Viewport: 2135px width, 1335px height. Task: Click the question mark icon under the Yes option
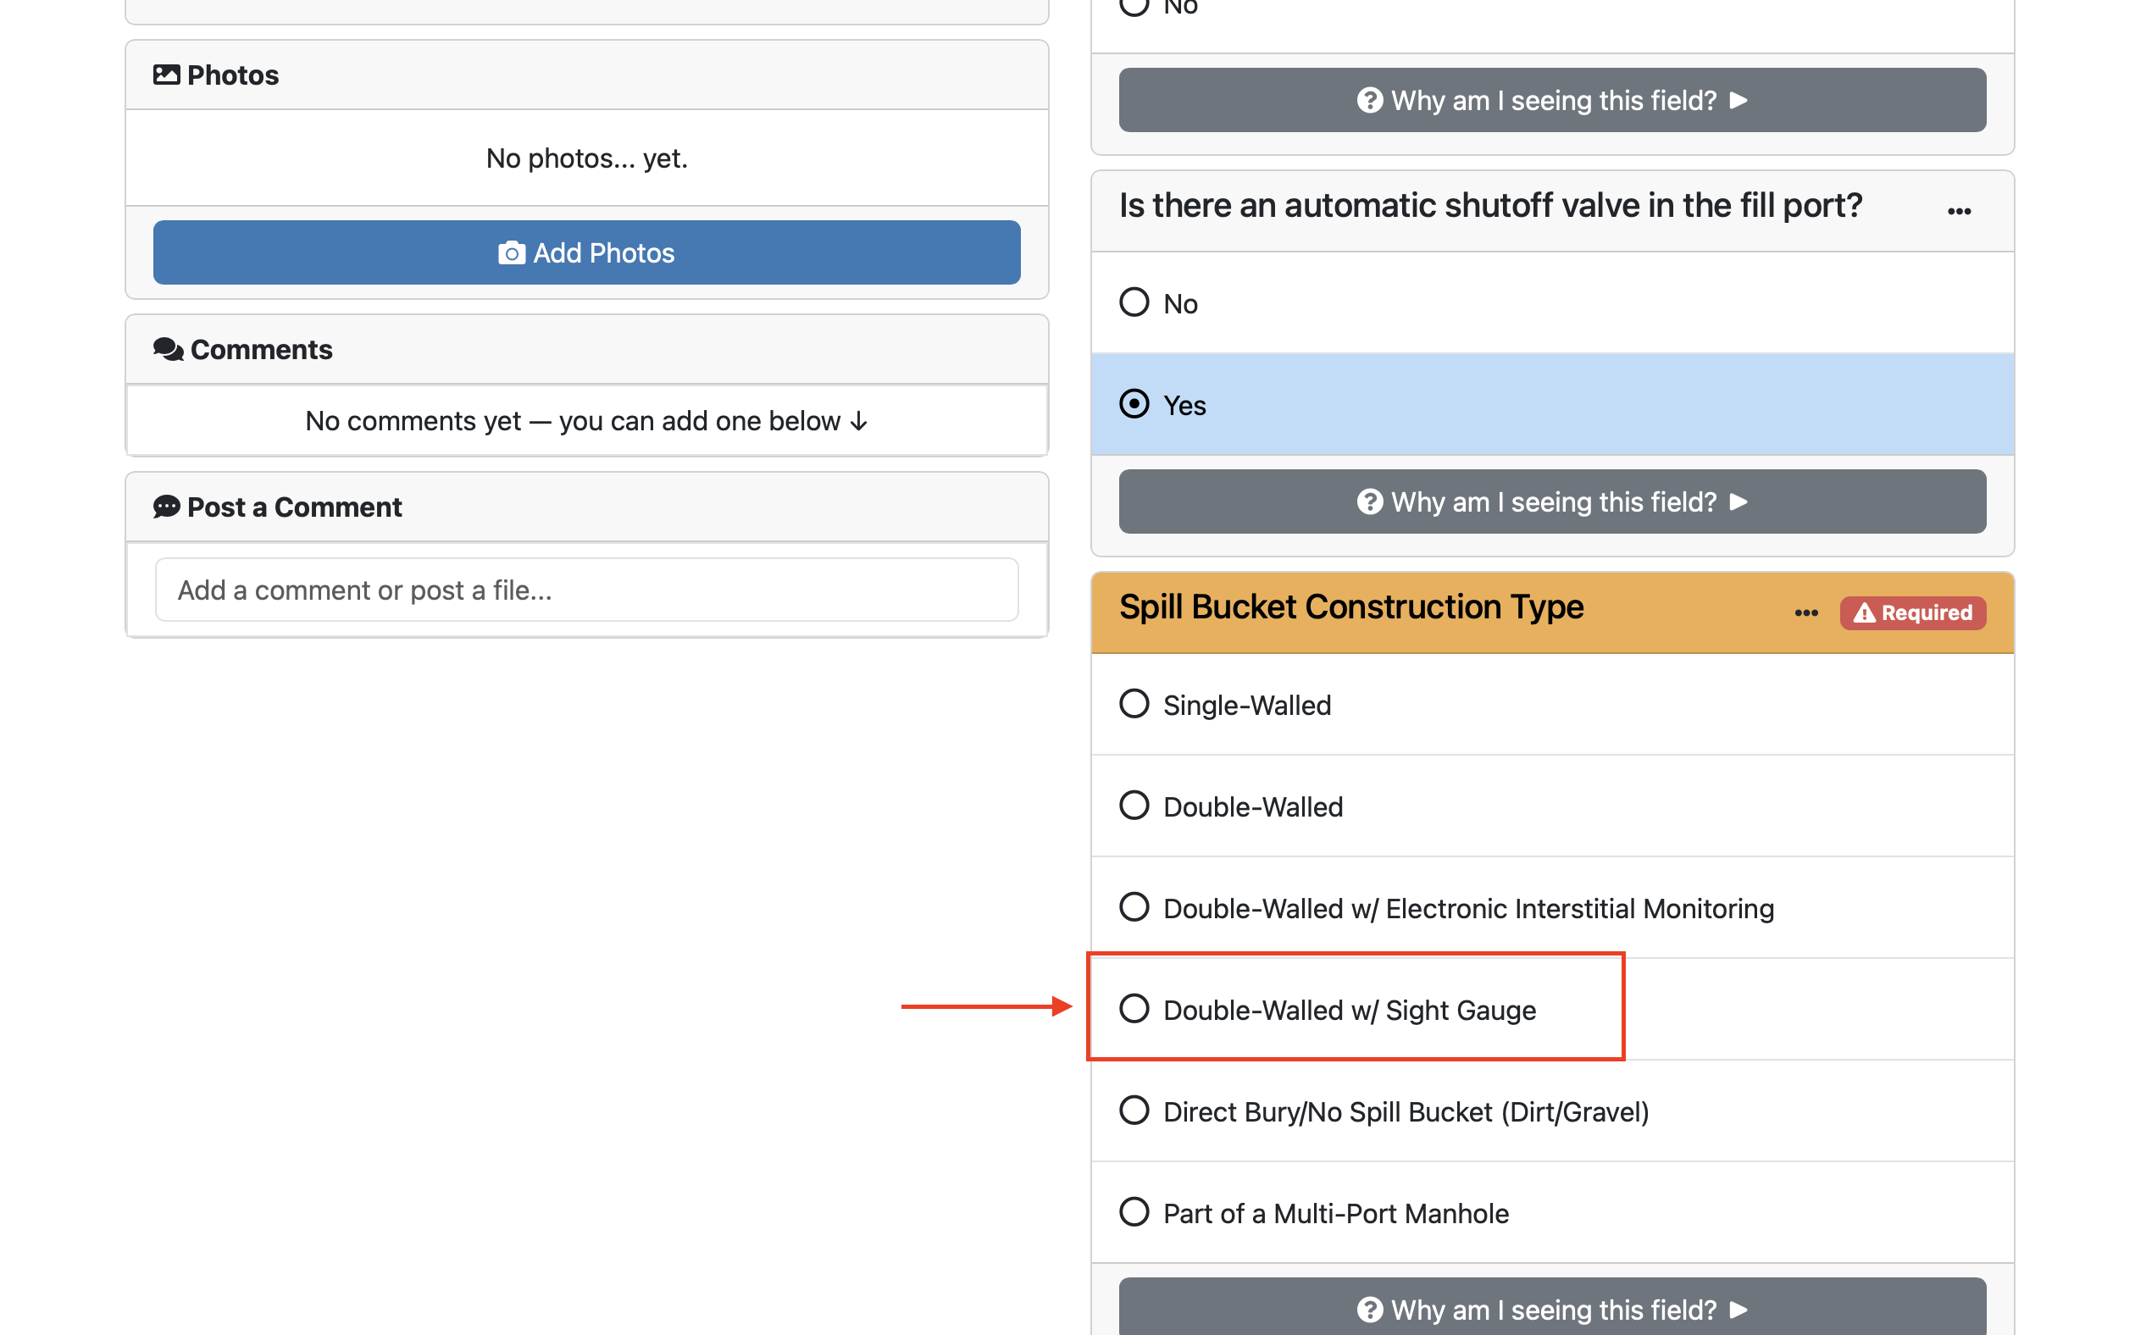click(x=1369, y=501)
